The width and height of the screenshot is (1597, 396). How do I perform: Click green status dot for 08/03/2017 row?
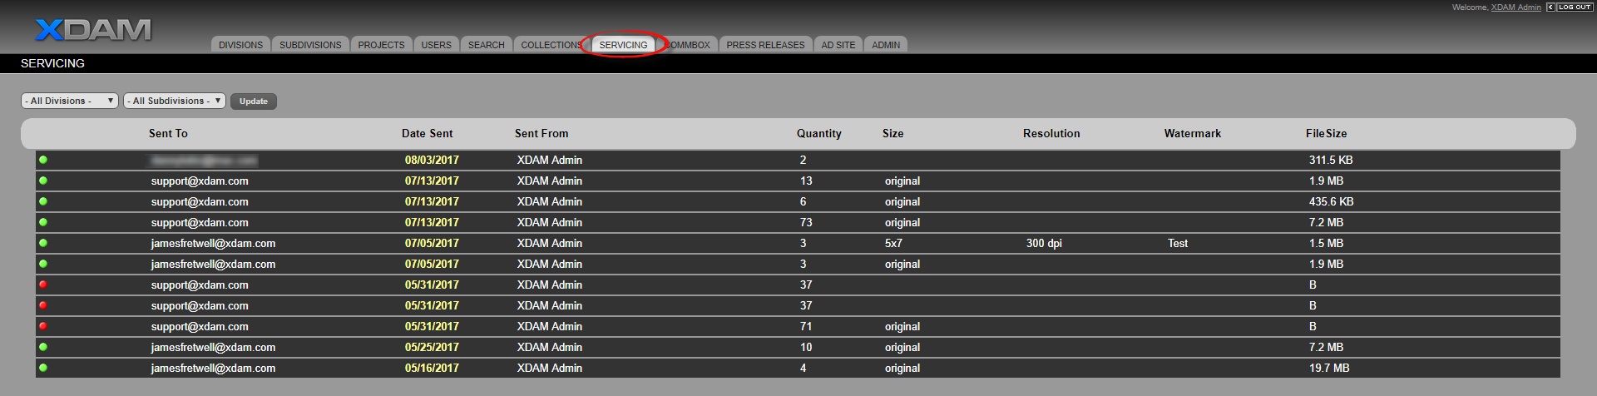pyautogui.click(x=43, y=160)
